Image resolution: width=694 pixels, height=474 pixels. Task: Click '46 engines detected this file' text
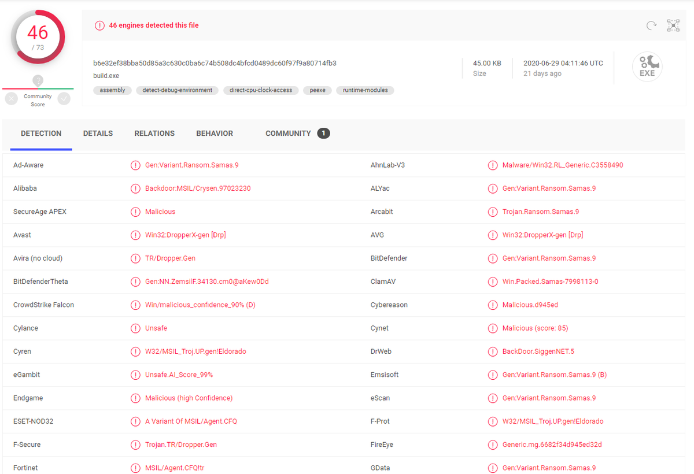[x=154, y=25]
